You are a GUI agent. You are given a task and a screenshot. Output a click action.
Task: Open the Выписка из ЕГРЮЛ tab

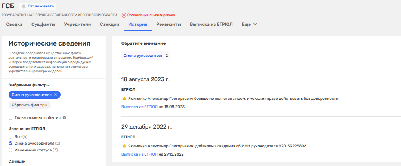[211, 24]
